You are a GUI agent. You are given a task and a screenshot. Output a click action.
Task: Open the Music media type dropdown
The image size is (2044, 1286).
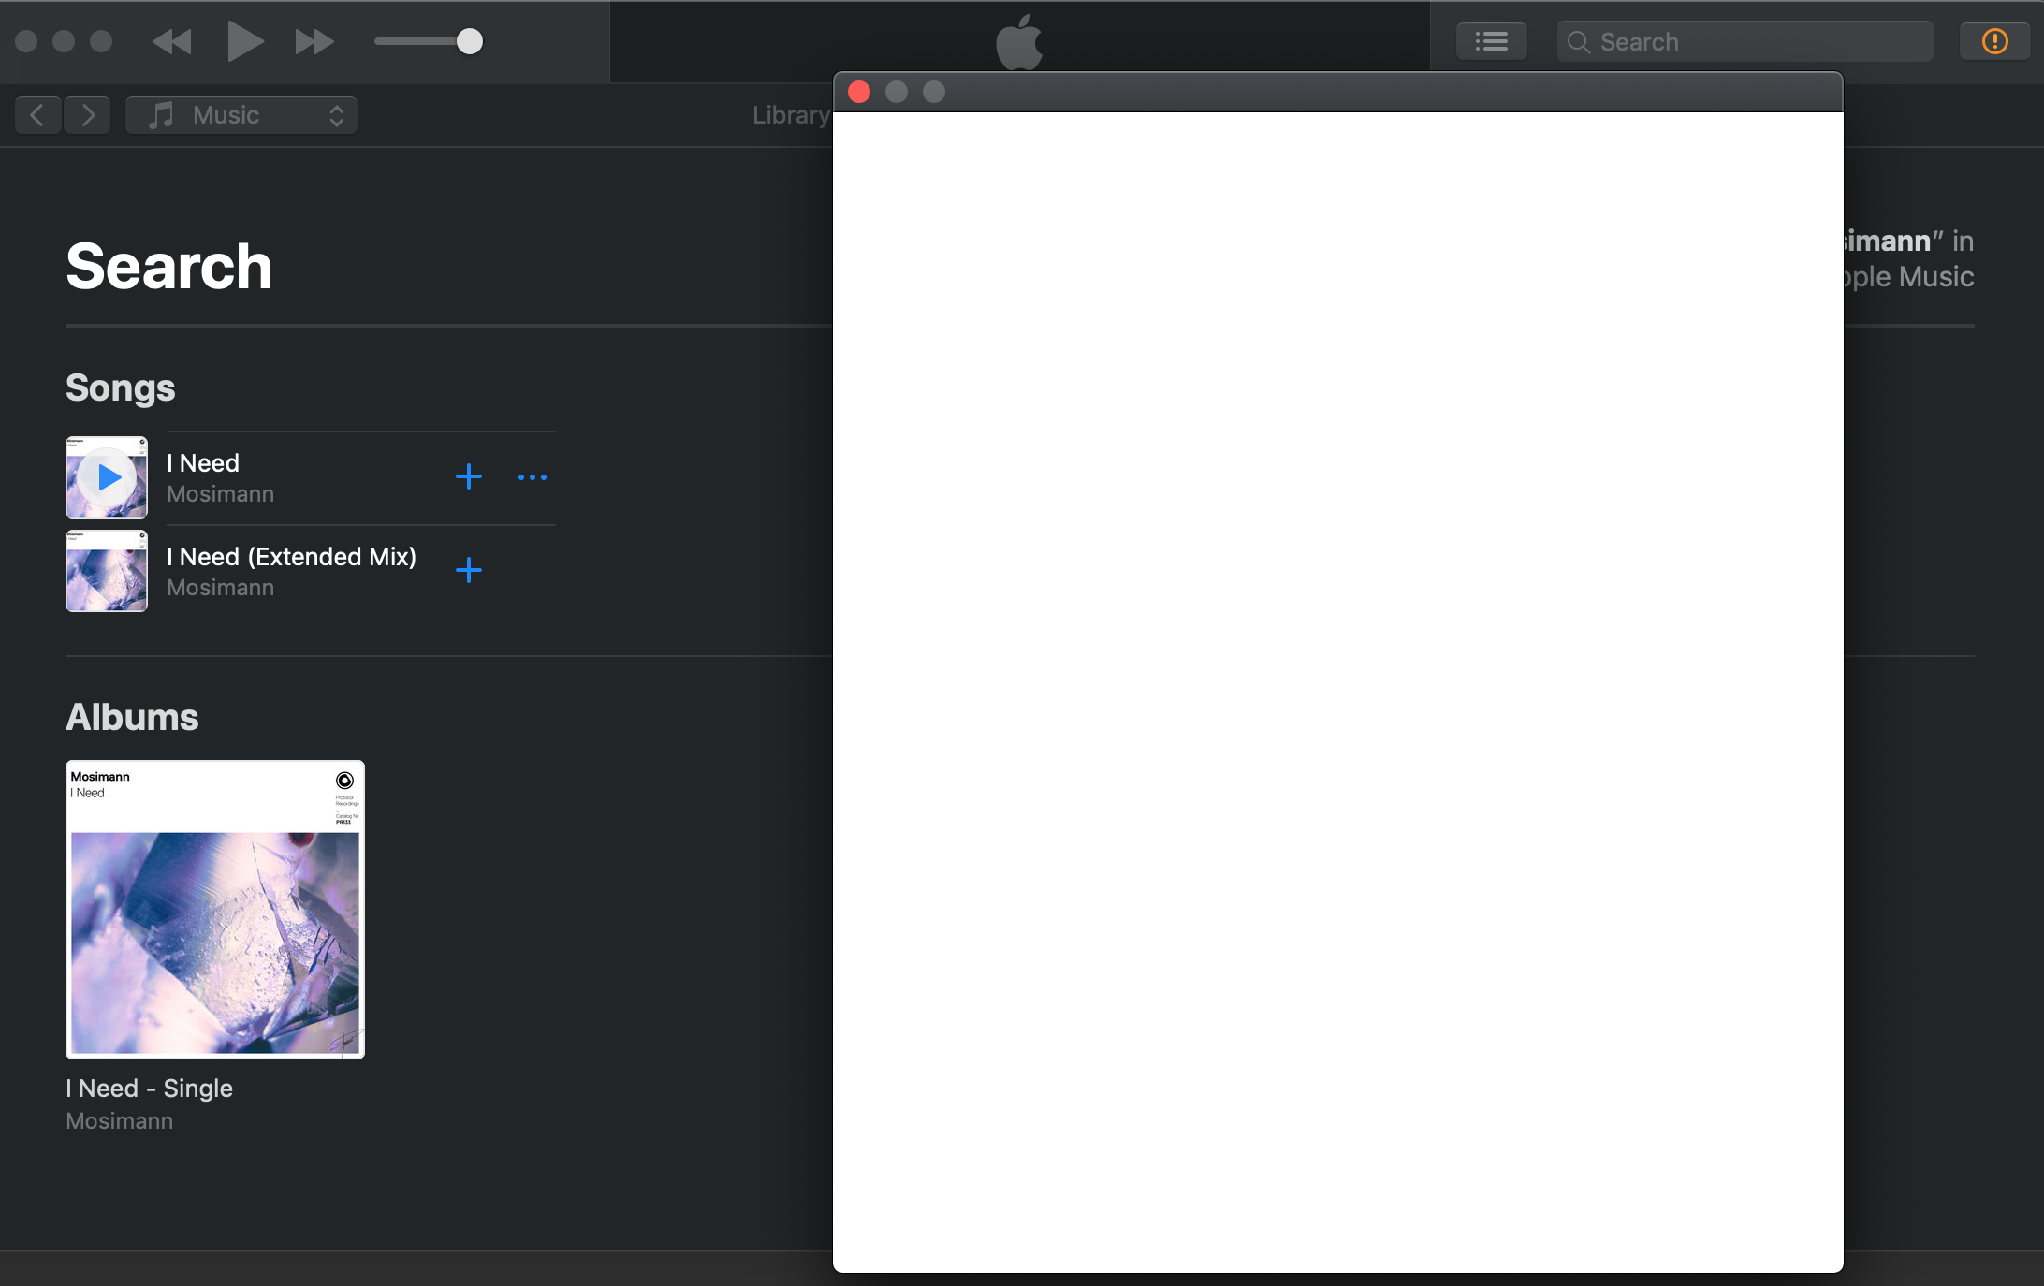pos(241,115)
